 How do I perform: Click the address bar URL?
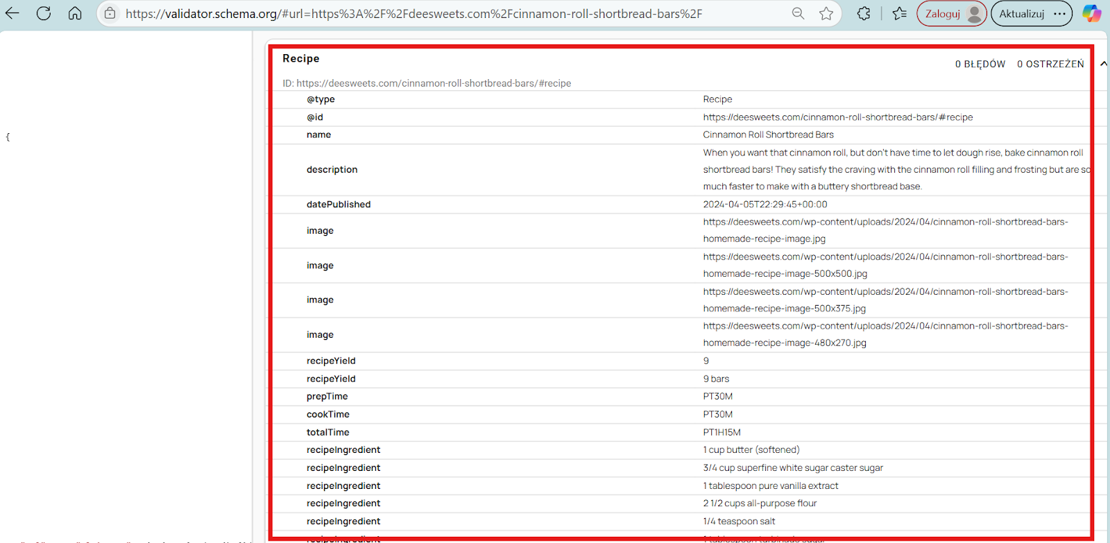tap(413, 14)
